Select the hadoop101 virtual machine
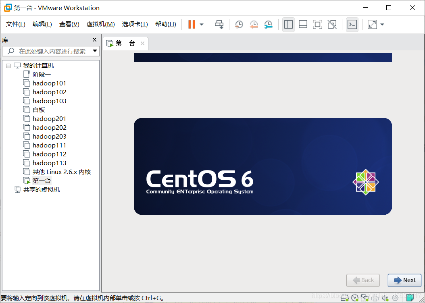 [49, 83]
